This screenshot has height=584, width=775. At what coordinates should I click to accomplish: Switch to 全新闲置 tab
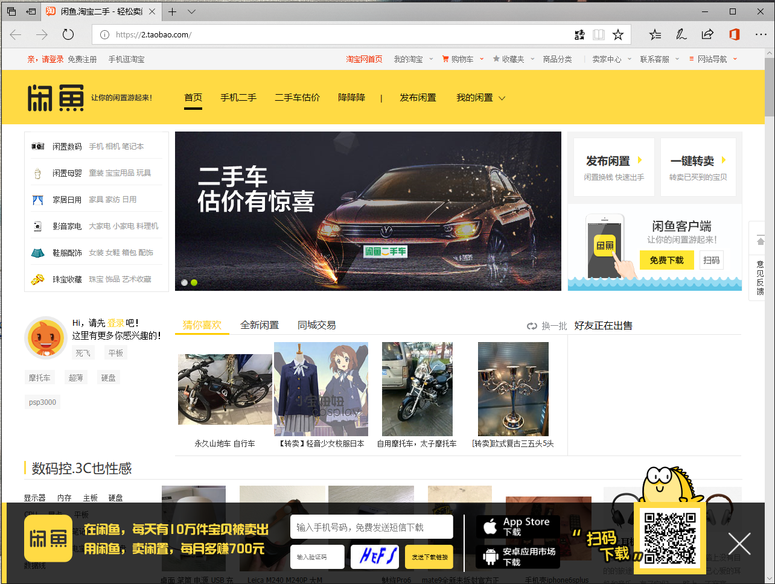[x=260, y=325]
